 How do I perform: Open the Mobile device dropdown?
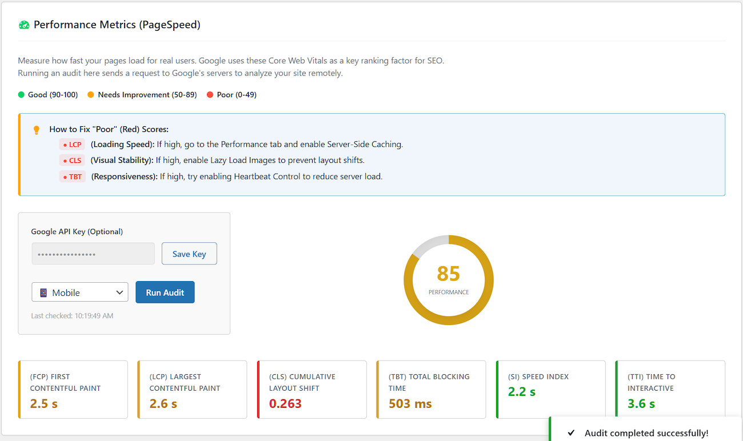(x=79, y=292)
